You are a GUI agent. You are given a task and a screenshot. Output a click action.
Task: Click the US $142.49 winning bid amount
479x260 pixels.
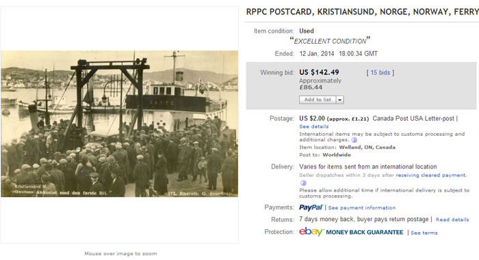(319, 72)
